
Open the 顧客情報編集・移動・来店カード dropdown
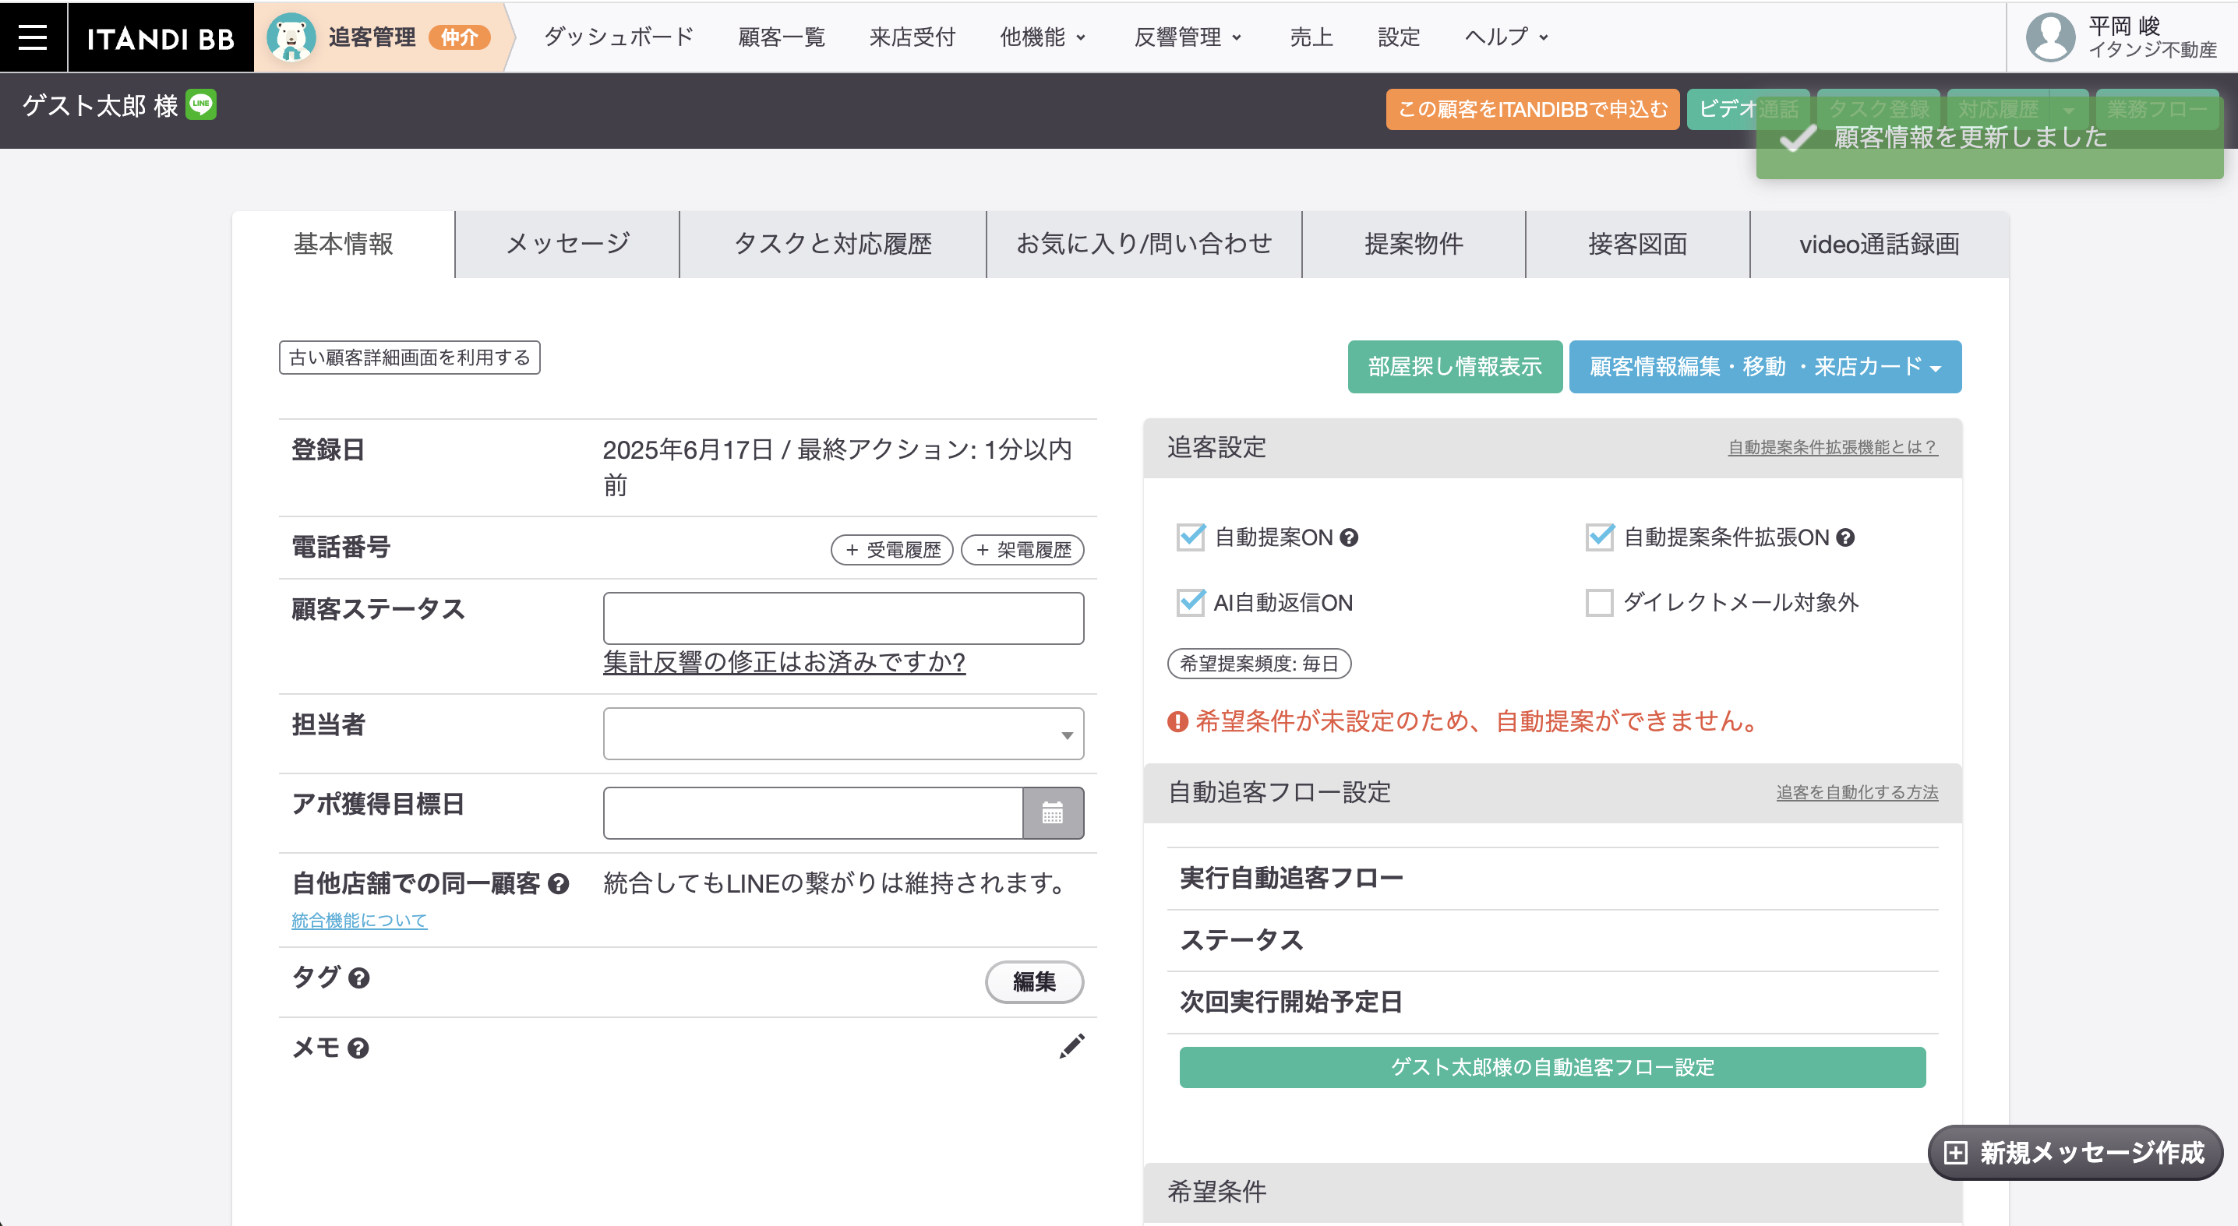point(1764,366)
